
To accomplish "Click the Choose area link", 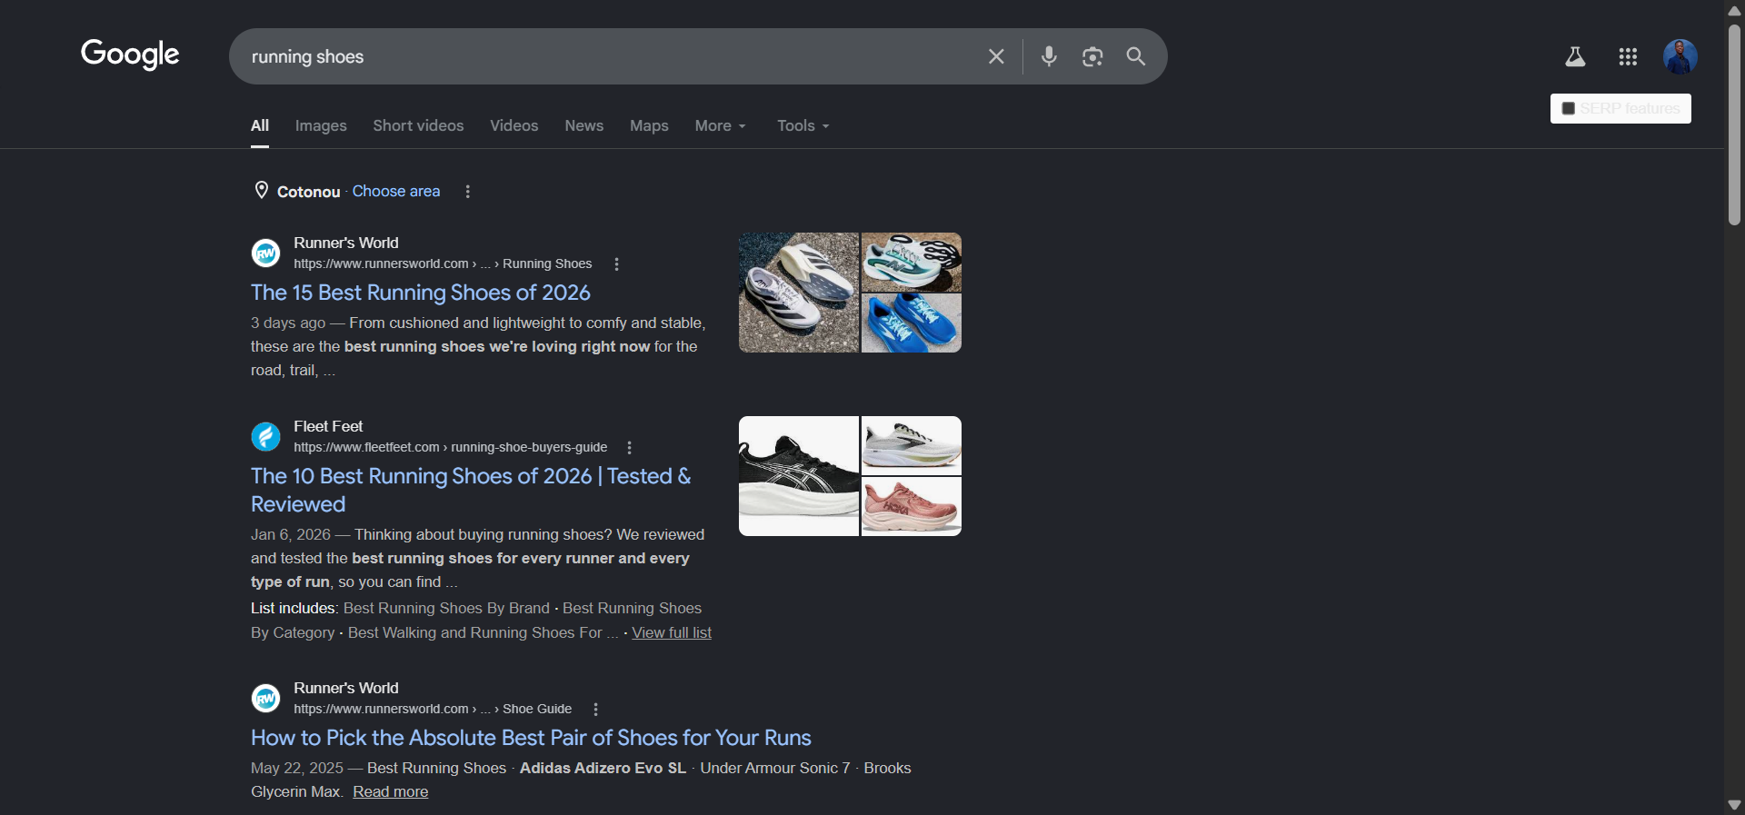I will [396, 191].
